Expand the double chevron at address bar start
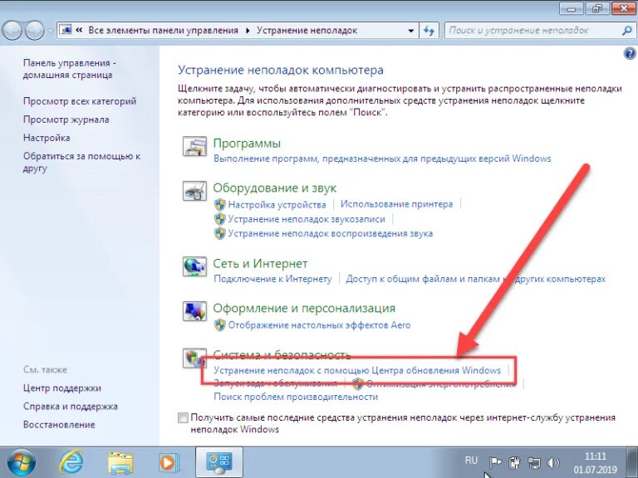This screenshot has width=638, height=478. pos(79,30)
